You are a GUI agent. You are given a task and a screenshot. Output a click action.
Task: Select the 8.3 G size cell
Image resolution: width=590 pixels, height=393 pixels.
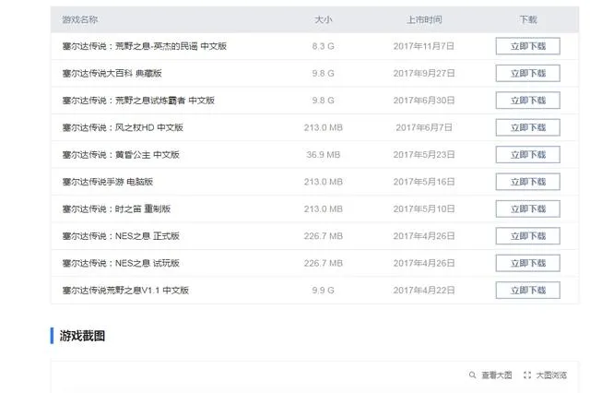pyautogui.click(x=324, y=46)
